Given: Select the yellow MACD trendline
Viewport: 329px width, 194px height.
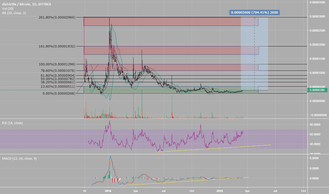Looking at the screenshot, I should tap(184, 181).
